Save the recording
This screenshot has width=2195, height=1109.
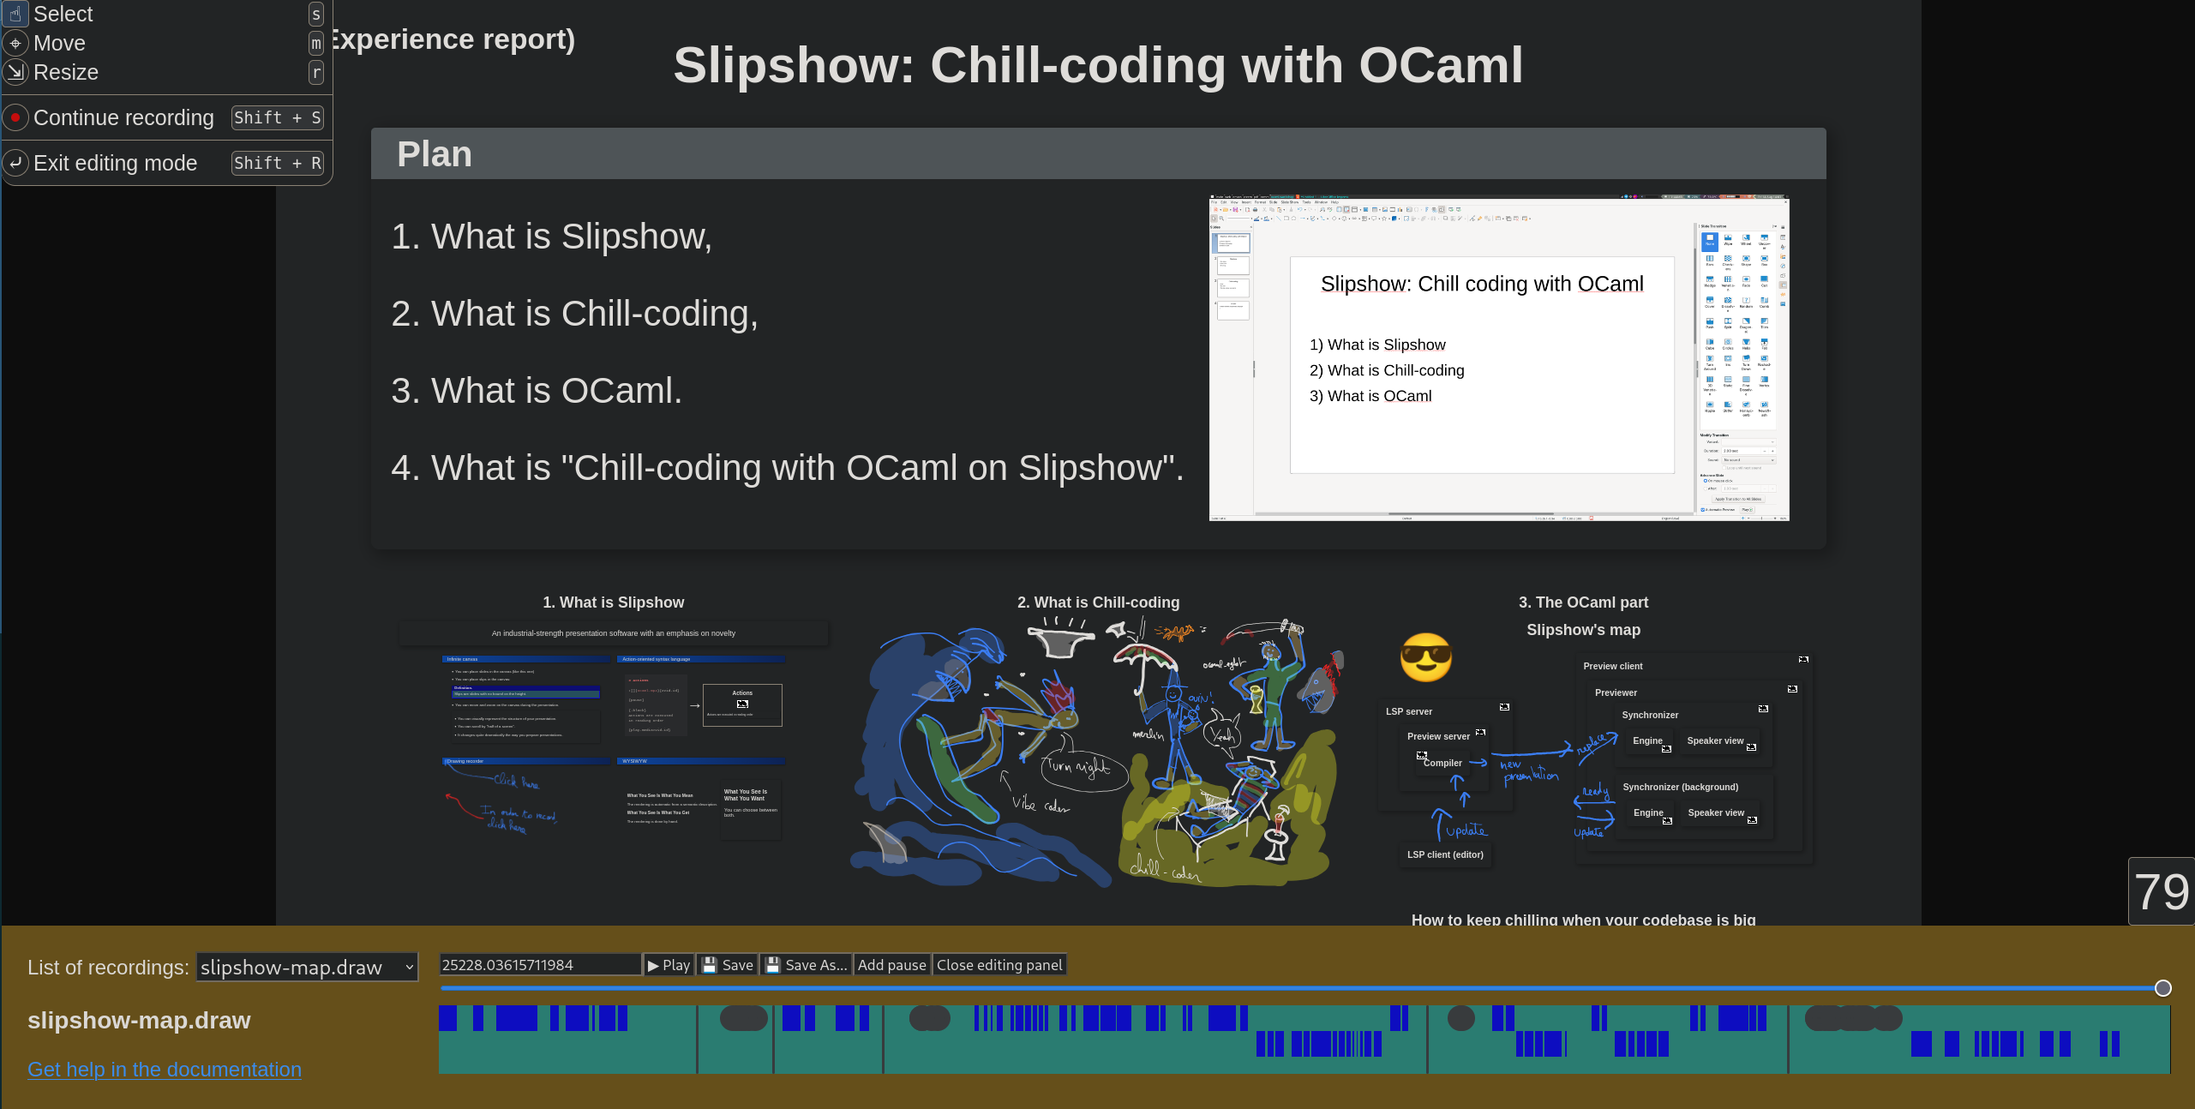point(727,965)
